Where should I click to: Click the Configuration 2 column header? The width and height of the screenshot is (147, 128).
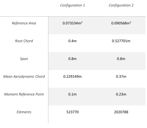[x=121, y=5]
